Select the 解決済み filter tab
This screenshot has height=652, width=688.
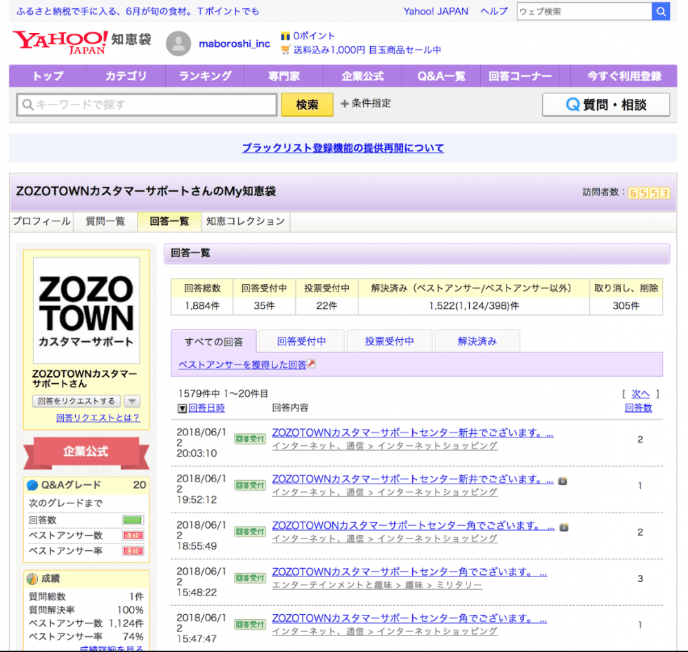pyautogui.click(x=477, y=341)
